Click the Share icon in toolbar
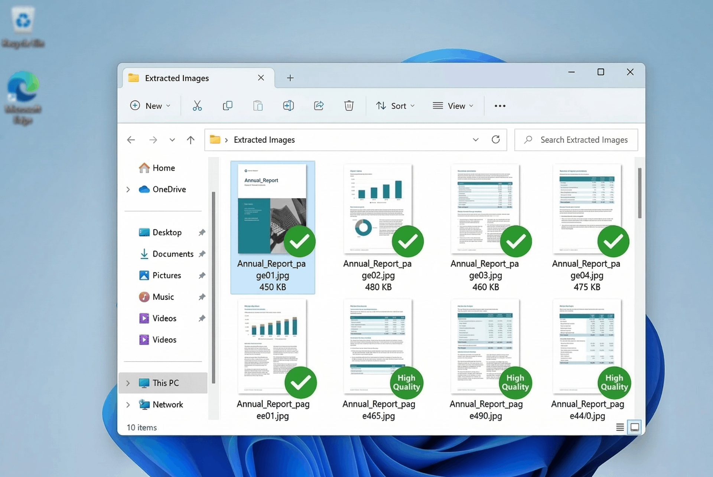Viewport: 713px width, 477px height. click(319, 106)
